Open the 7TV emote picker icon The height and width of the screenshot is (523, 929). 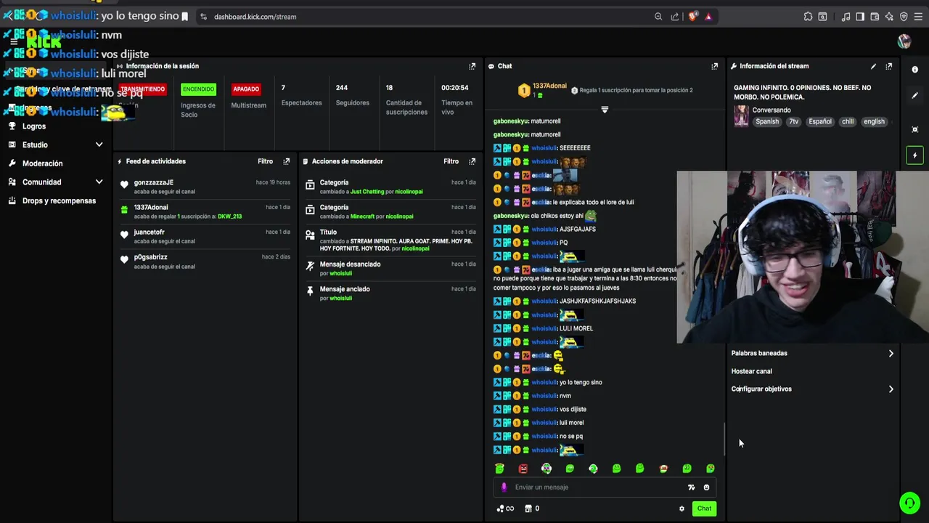click(x=691, y=487)
